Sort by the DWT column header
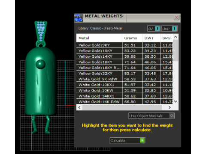 tap(151, 38)
